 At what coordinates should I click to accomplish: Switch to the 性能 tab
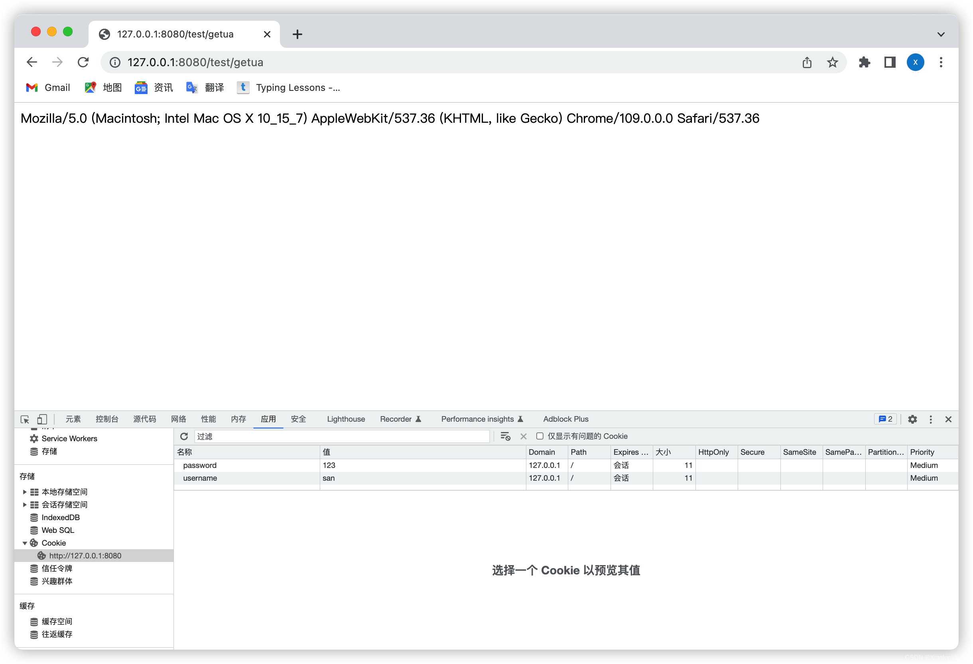[x=208, y=419]
